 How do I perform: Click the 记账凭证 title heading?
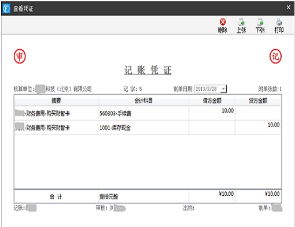tap(147, 70)
